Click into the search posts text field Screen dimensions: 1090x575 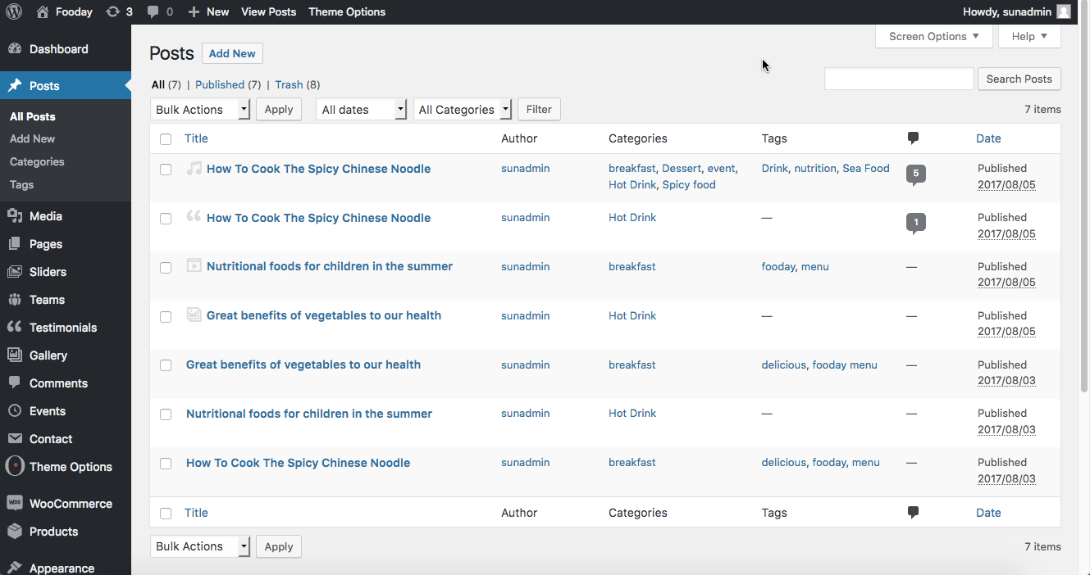point(899,79)
